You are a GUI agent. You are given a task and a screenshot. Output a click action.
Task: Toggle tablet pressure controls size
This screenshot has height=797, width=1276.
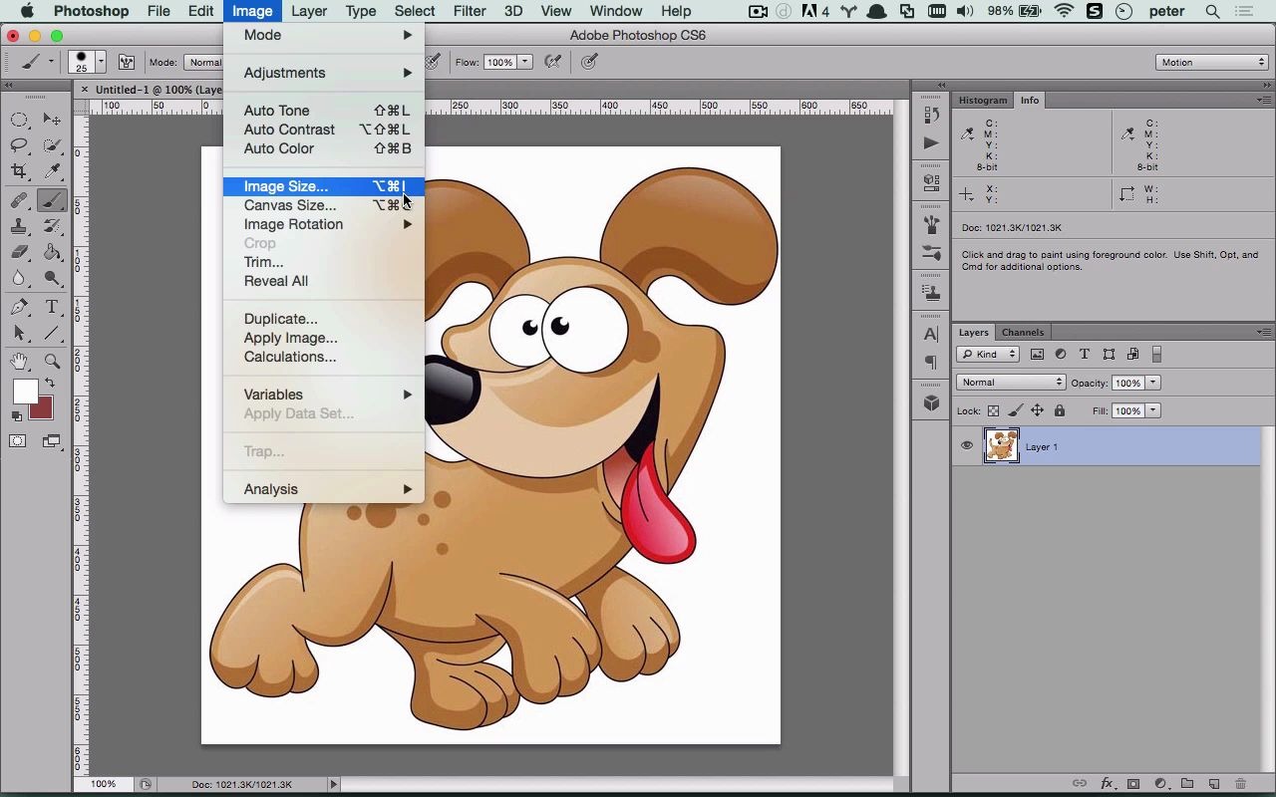[590, 62]
